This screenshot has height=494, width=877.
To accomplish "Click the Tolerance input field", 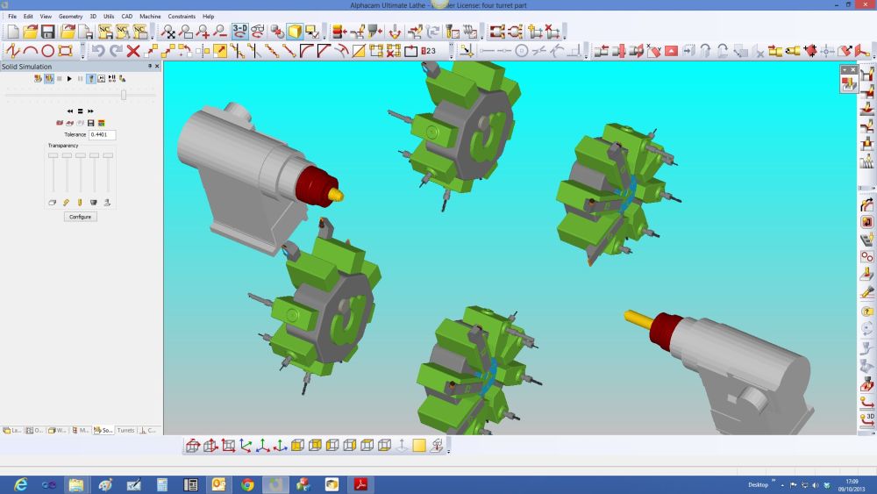I will pyautogui.click(x=102, y=134).
